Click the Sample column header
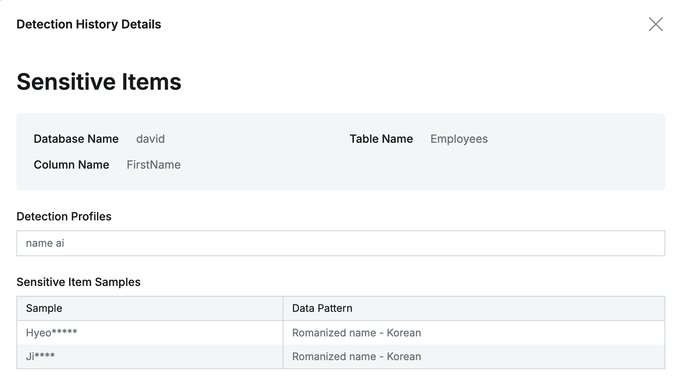This screenshot has height=383, width=680. point(44,308)
